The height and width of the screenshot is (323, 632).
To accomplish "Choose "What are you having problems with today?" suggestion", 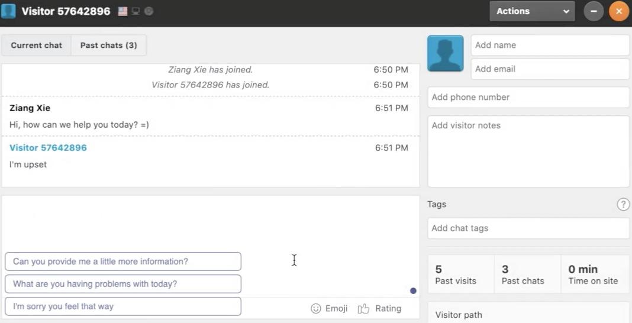I will point(123,284).
